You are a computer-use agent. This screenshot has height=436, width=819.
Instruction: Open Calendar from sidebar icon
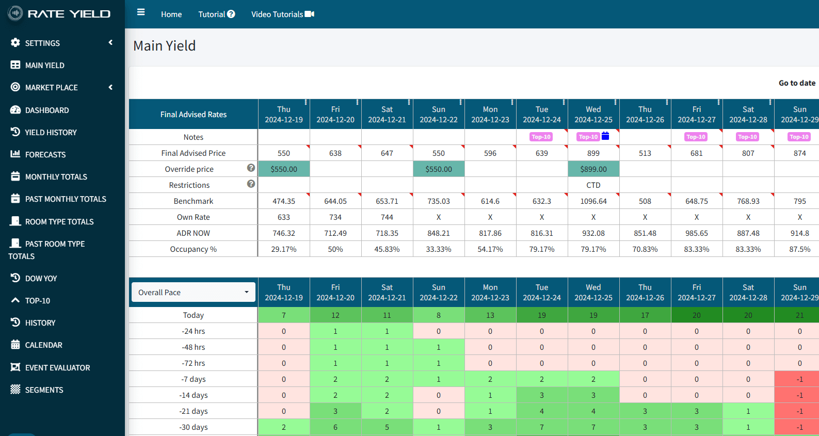(15, 345)
